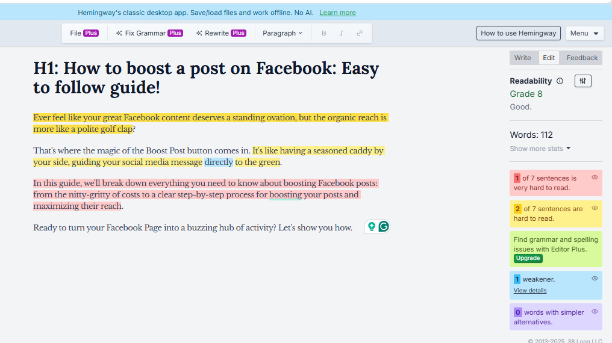Toggle visibility of very hard sentences highlight
The width and height of the screenshot is (612, 343).
(595, 178)
